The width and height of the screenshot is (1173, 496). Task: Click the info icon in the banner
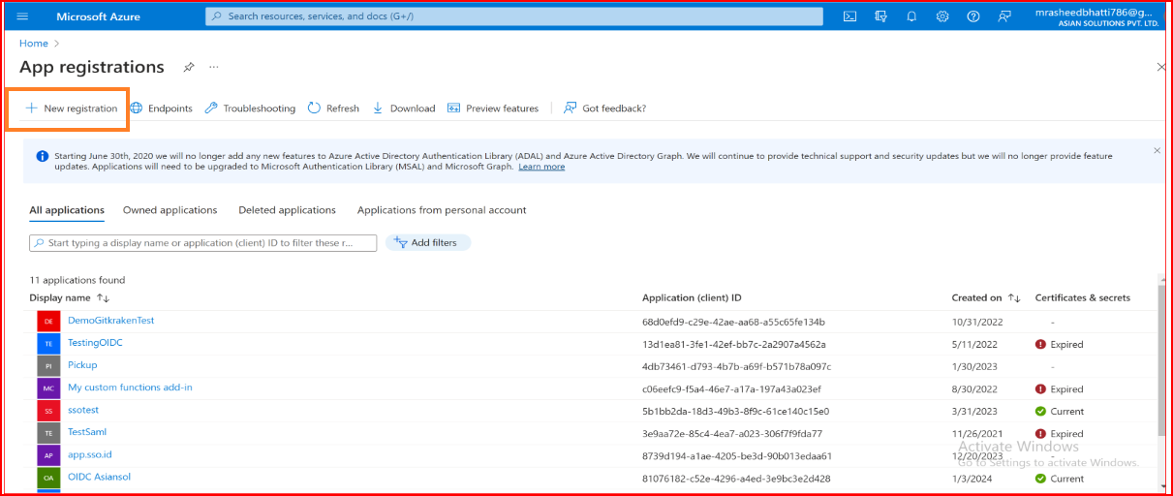click(42, 156)
